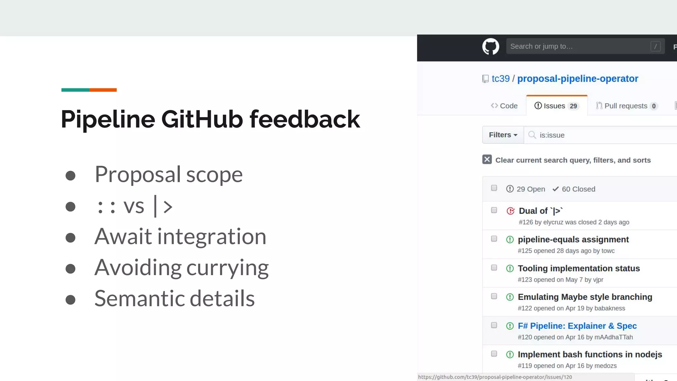677x381 pixels.
Task: Focus the Search or jump to field
Action: tap(585, 46)
